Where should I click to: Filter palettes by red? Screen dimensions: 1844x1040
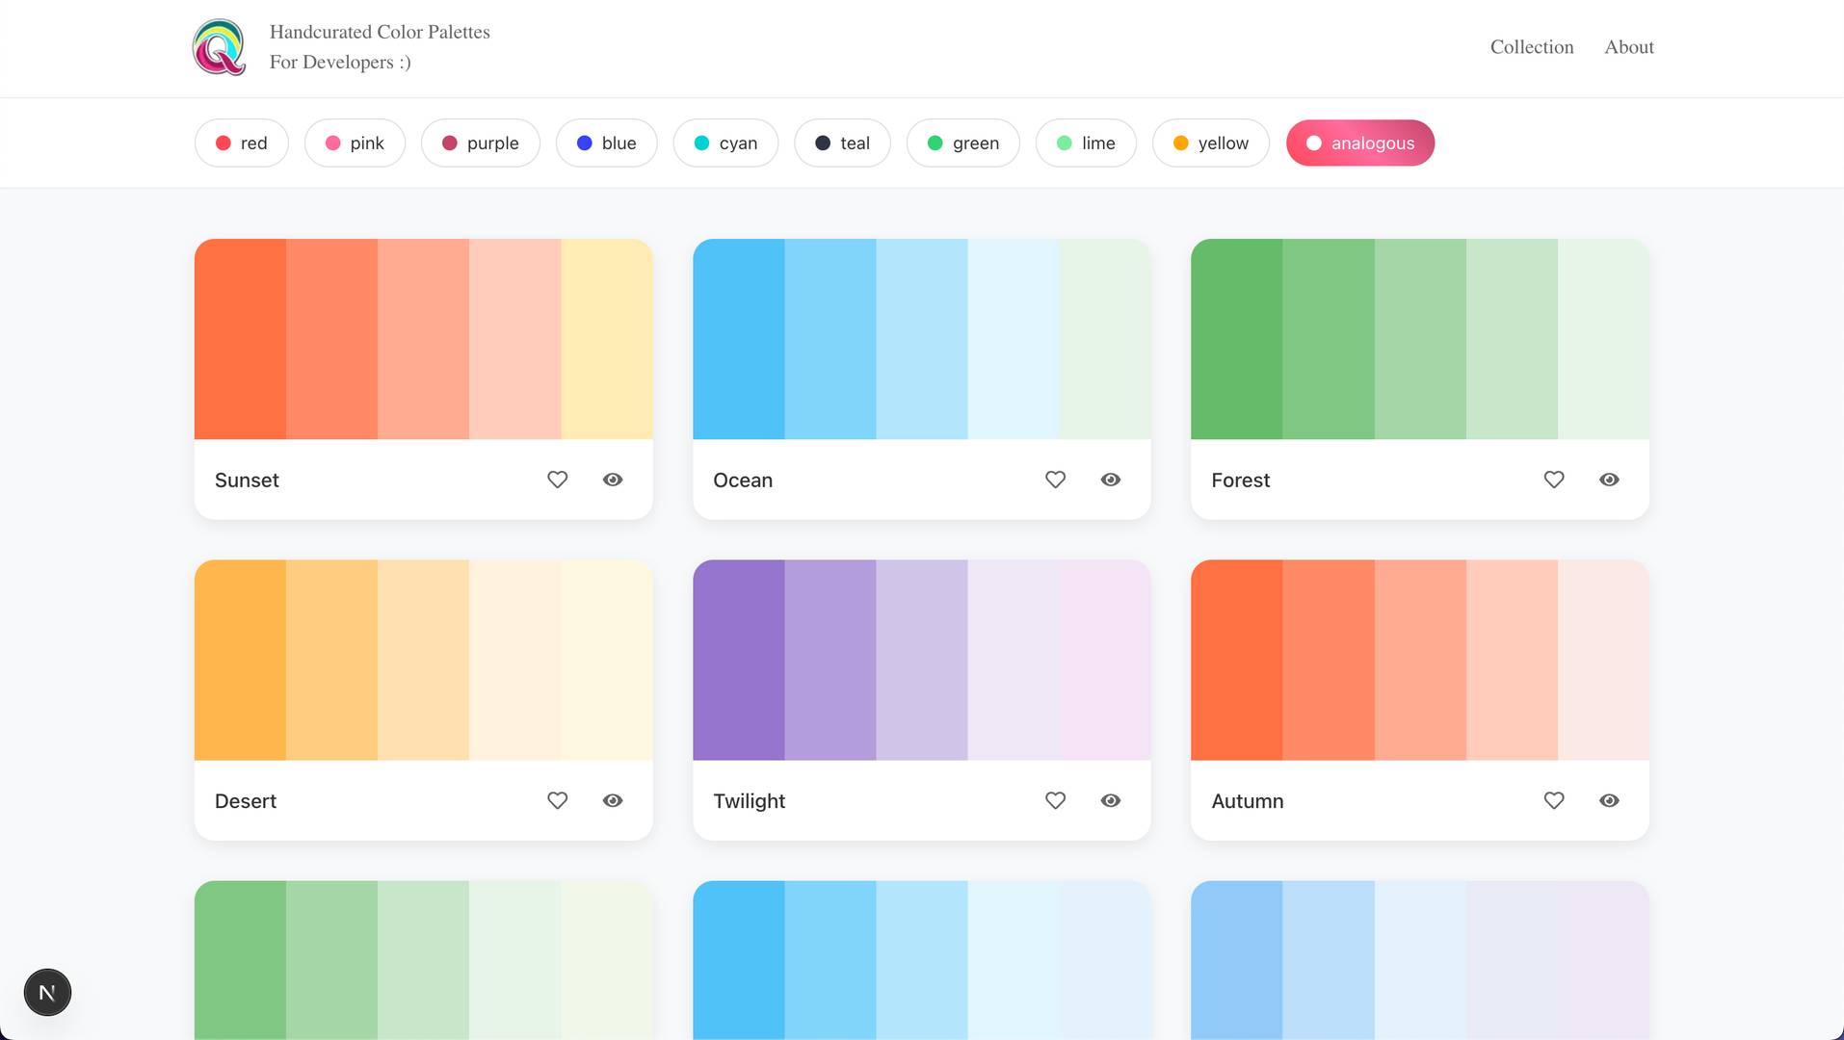point(242,143)
